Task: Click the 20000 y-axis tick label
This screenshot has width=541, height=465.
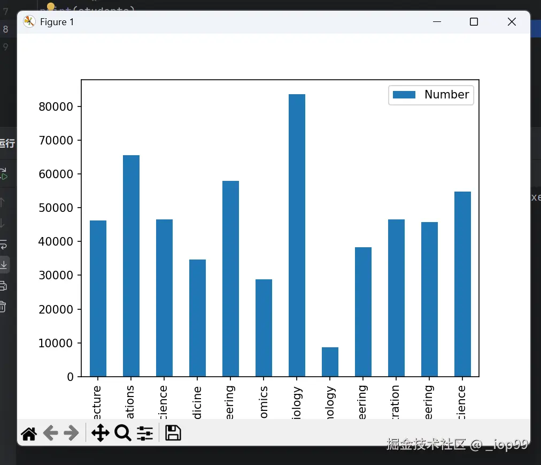Action: point(56,309)
